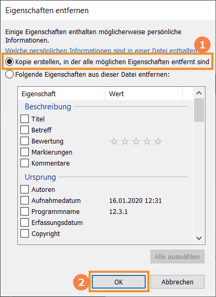Screen dimensions: 216x297
Task: Select 'Kopie erstellen' radio button
Action: [x=9, y=62]
